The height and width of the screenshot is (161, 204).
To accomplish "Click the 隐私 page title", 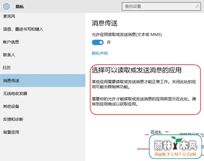I will coord(20,7).
